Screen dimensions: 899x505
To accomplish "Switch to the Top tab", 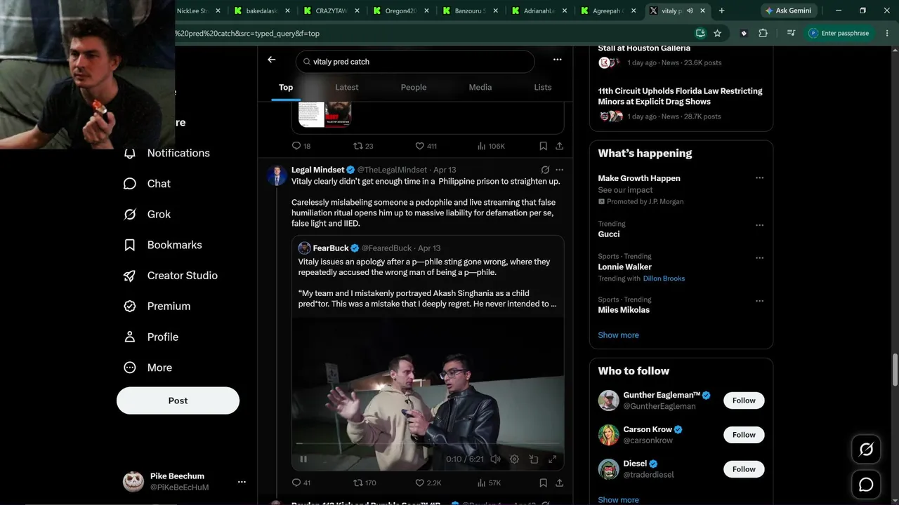I will click(x=285, y=88).
